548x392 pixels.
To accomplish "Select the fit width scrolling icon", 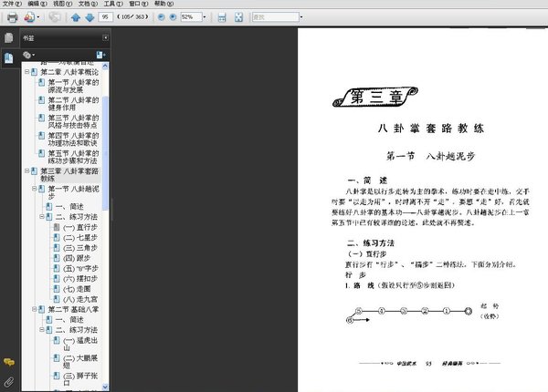I will click(x=222, y=17).
